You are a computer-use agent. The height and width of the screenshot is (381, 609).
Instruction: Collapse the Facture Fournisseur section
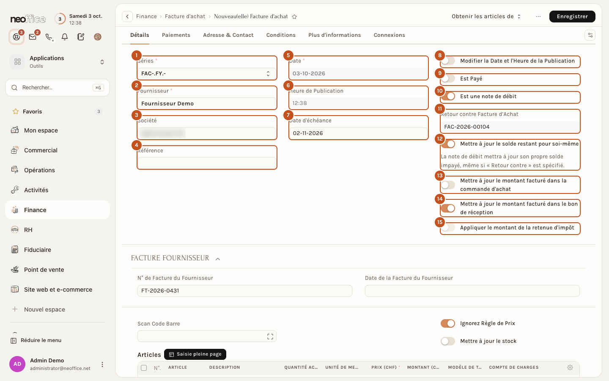click(218, 259)
